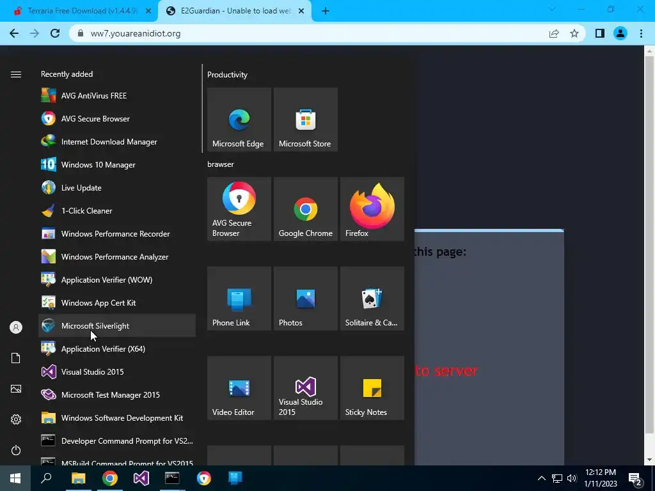Open the tab search dropdown arrow

click(x=552, y=9)
